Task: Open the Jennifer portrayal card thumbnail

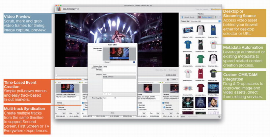Action: [147, 88]
